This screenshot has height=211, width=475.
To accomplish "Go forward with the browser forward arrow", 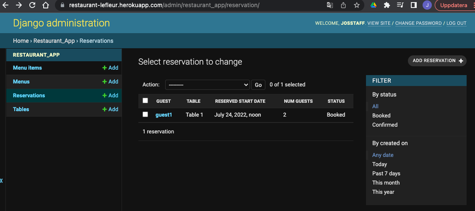I will [19, 5].
